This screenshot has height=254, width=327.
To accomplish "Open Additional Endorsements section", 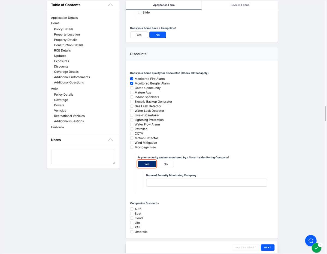I will click(72, 77).
